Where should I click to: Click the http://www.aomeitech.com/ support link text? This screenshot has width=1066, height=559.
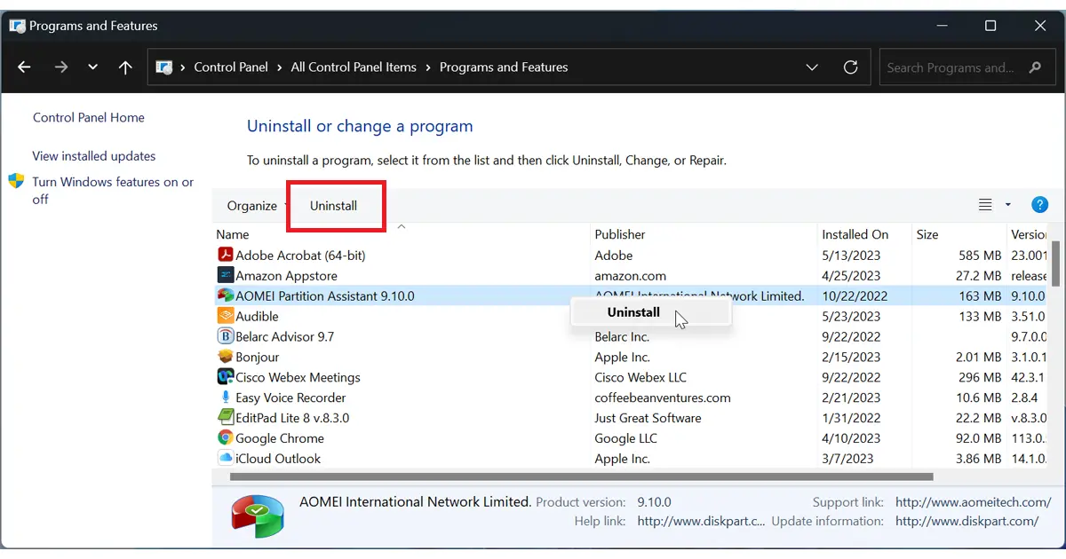(973, 502)
